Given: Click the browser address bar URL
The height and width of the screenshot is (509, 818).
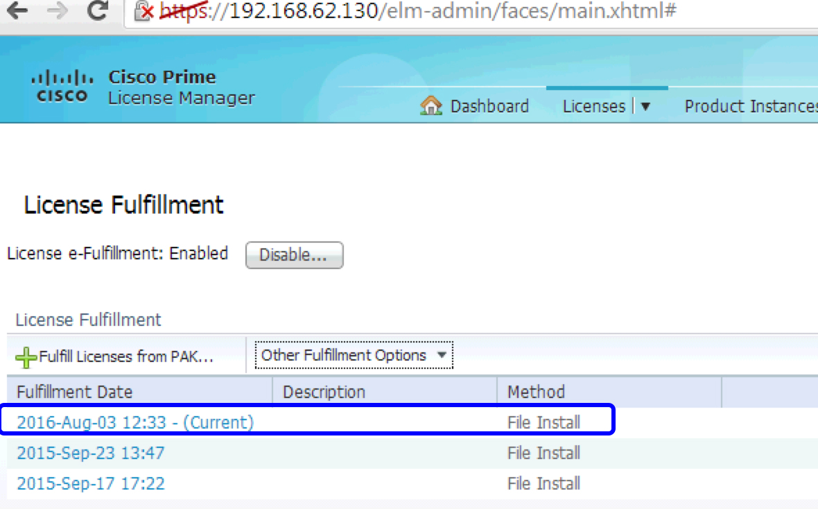Looking at the screenshot, I should pos(417,10).
